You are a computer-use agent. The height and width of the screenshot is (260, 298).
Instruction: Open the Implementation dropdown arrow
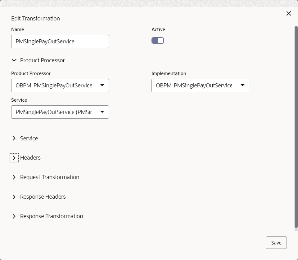tap(242, 86)
